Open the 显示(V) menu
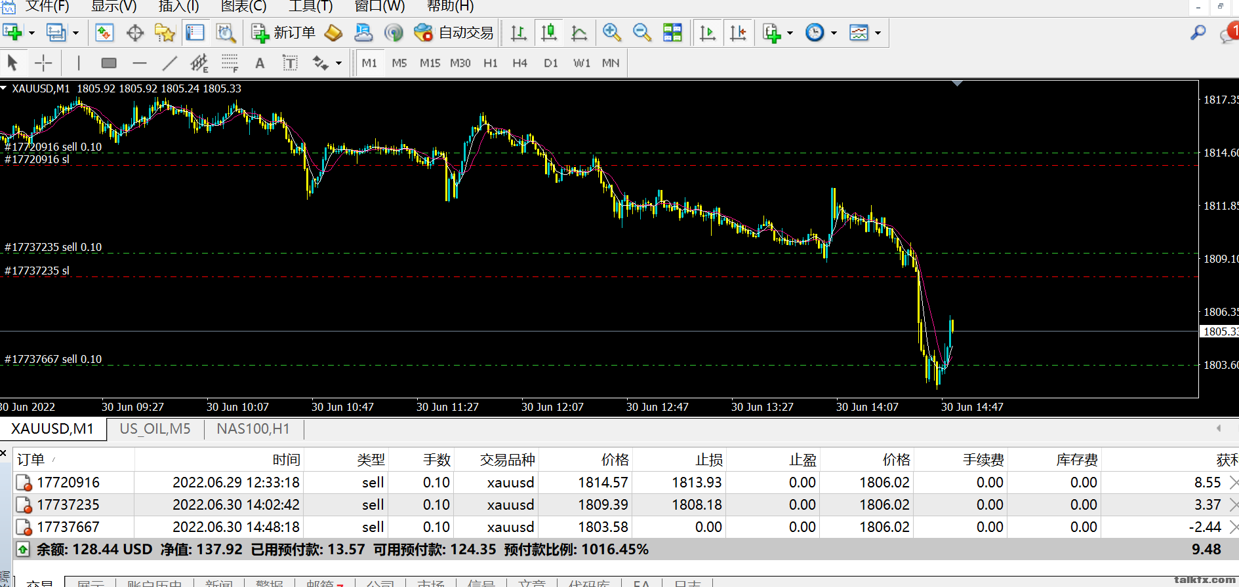Image resolution: width=1239 pixels, height=587 pixels. coord(114,6)
